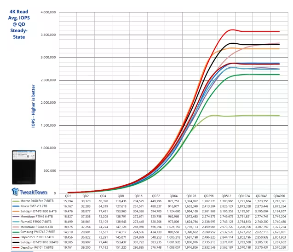Click the QD16 column header

(138, 196)
